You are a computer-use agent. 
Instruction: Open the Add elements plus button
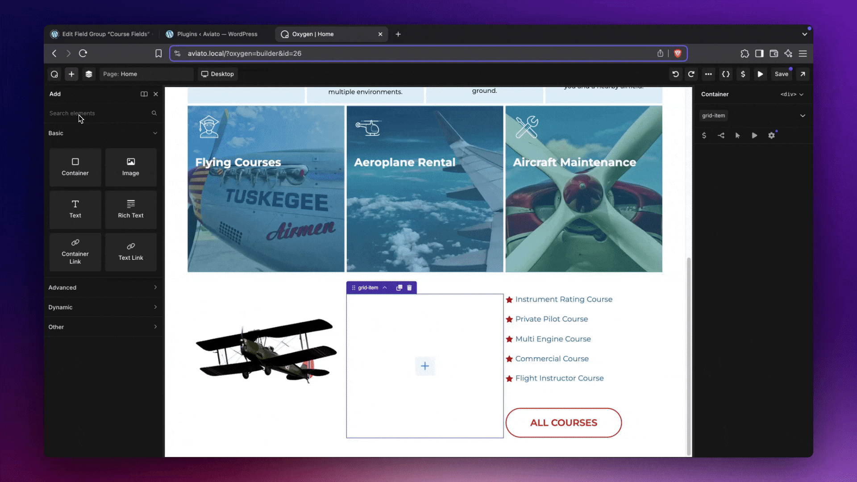[71, 74]
